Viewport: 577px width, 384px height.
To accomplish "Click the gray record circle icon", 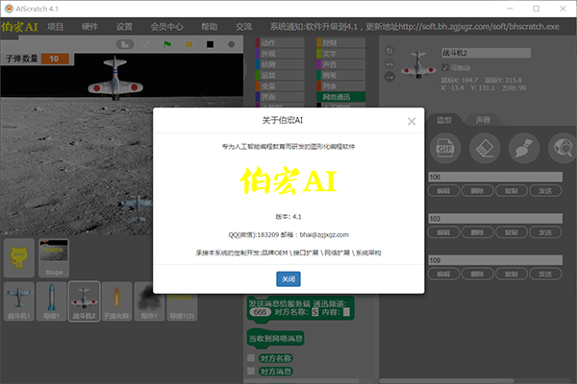I will (x=230, y=44).
